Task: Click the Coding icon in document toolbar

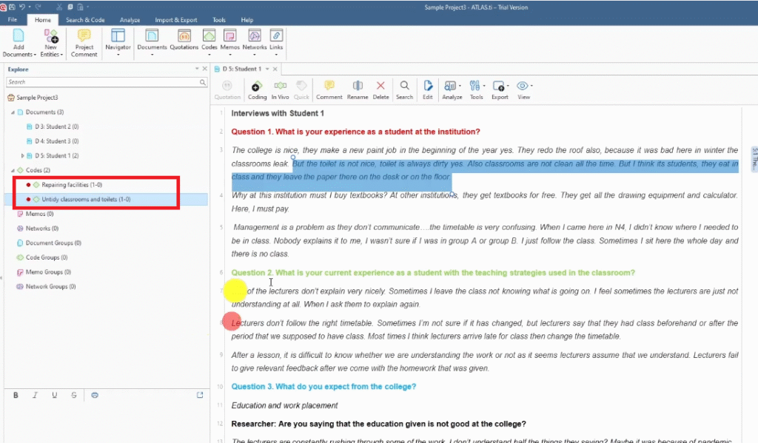Action: tap(257, 89)
